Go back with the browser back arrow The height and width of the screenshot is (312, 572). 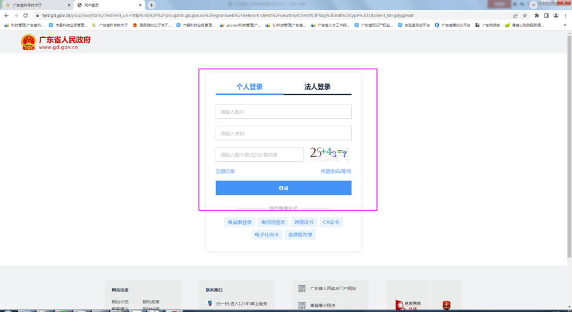click(x=6, y=15)
